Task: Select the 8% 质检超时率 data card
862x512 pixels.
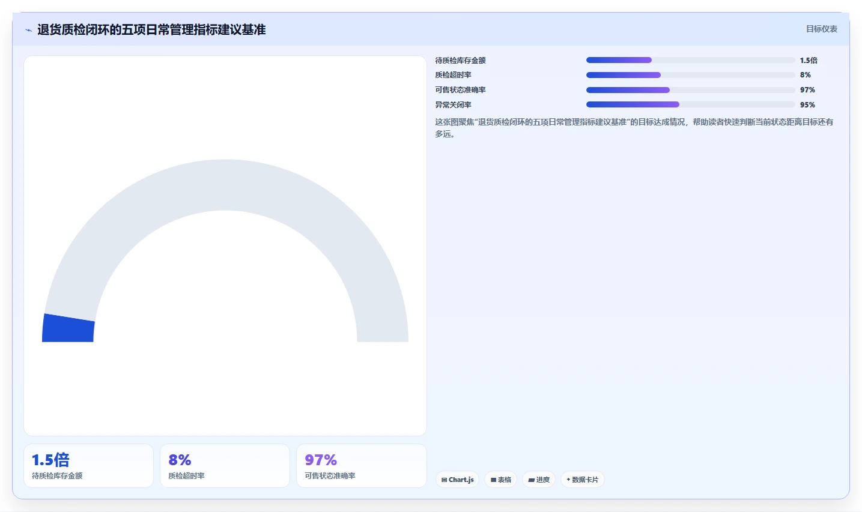Action: click(x=225, y=466)
